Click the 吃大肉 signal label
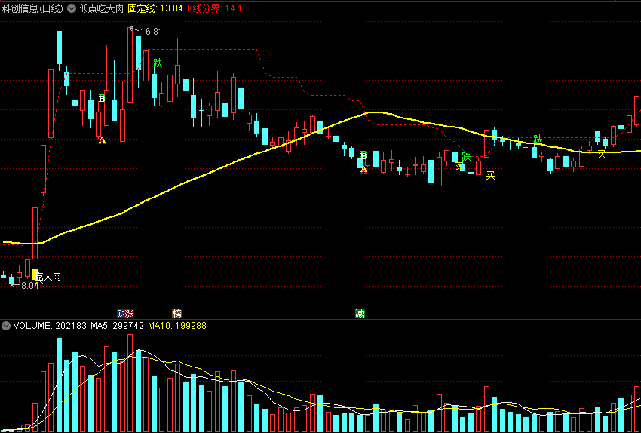The width and height of the screenshot is (641, 433). (x=48, y=277)
